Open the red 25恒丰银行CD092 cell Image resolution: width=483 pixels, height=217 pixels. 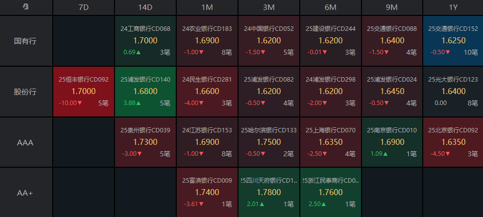83,92
